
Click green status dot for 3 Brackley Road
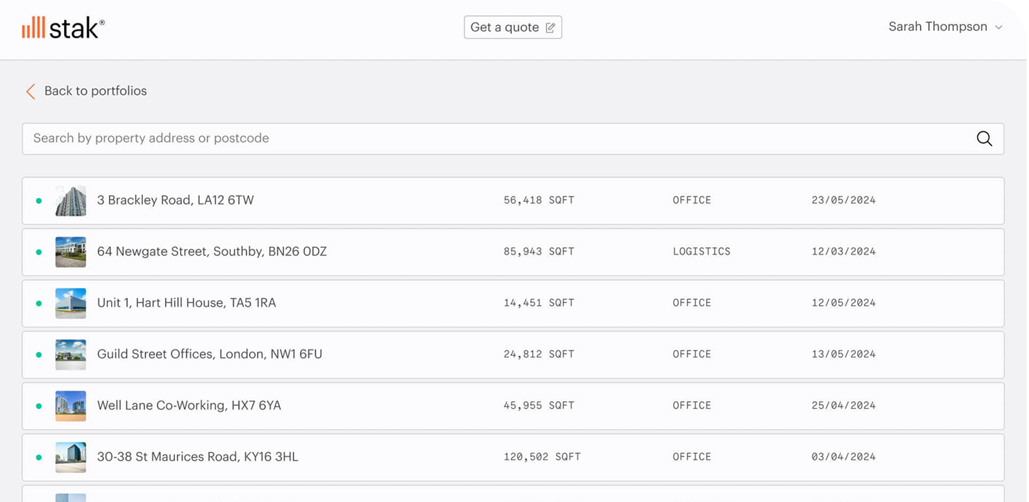point(39,201)
